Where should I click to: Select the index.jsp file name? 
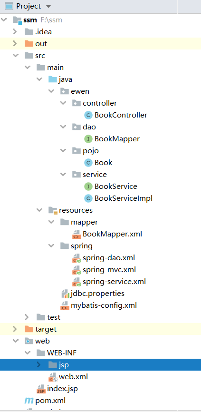62,389
